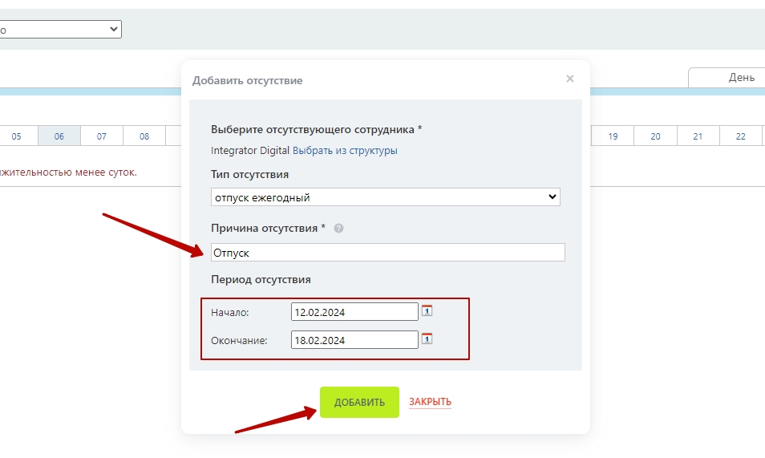The height and width of the screenshot is (458, 765).
Task: Pick day 20 in the calendar row
Action: (x=655, y=136)
